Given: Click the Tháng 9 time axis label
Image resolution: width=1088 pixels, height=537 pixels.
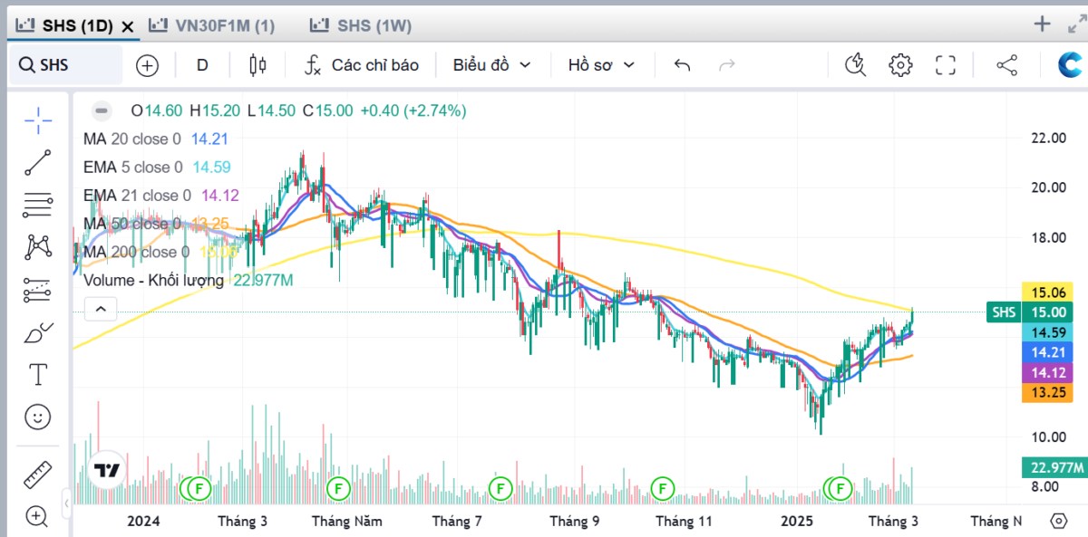Looking at the screenshot, I should pos(574,521).
